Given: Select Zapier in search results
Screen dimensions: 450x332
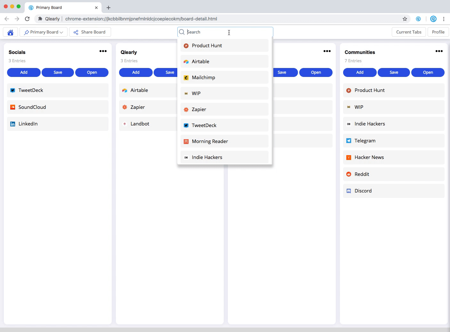Looking at the screenshot, I should click(224, 109).
